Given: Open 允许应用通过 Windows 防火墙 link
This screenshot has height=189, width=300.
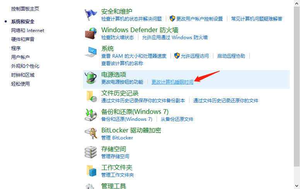Looking at the screenshot, I should click(175, 38).
